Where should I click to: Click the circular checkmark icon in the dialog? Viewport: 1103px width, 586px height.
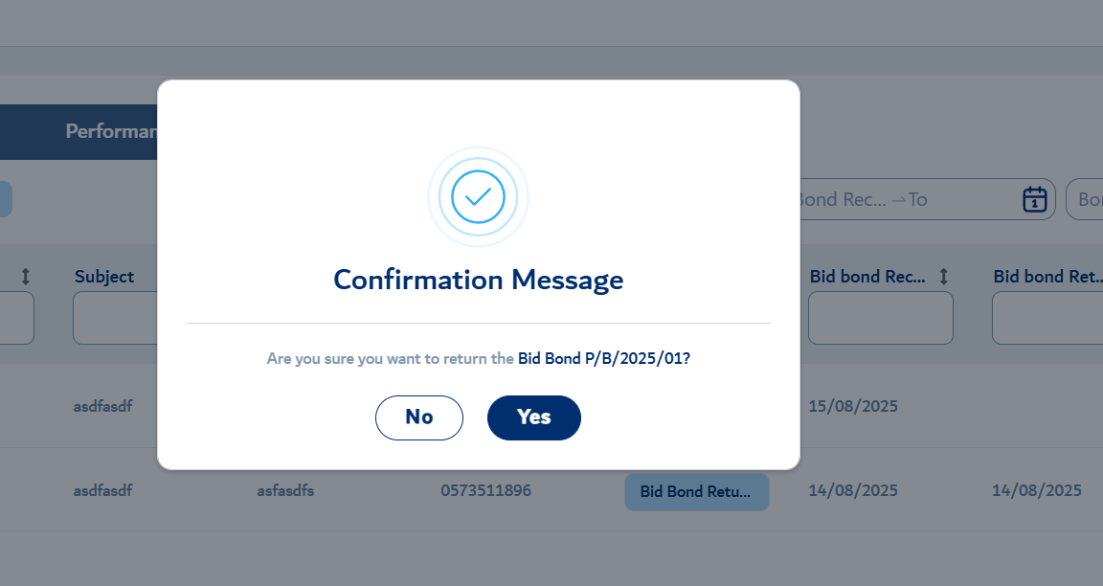[x=479, y=197]
